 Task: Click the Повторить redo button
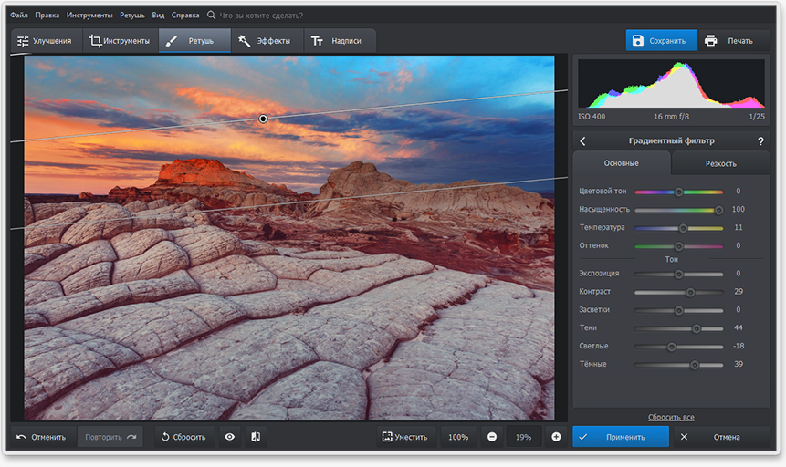(x=110, y=437)
